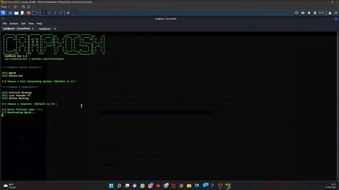Open the Actions menu in terminal

(x=14, y=23)
